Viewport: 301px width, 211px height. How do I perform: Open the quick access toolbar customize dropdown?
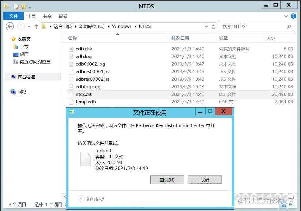pyautogui.click(x=29, y=6)
